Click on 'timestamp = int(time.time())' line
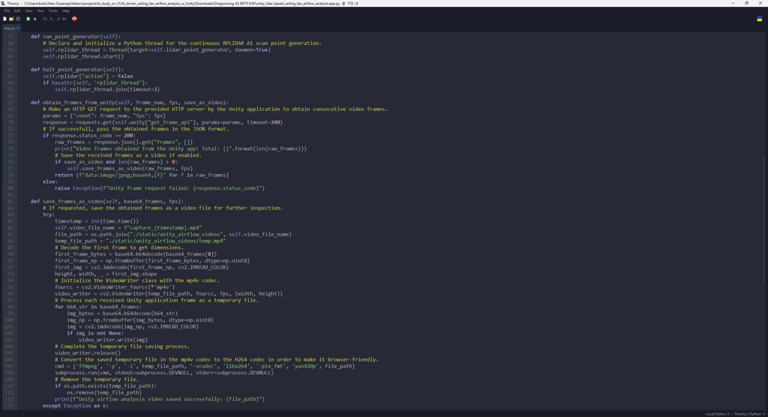This screenshot has width=768, height=417. (x=97, y=221)
